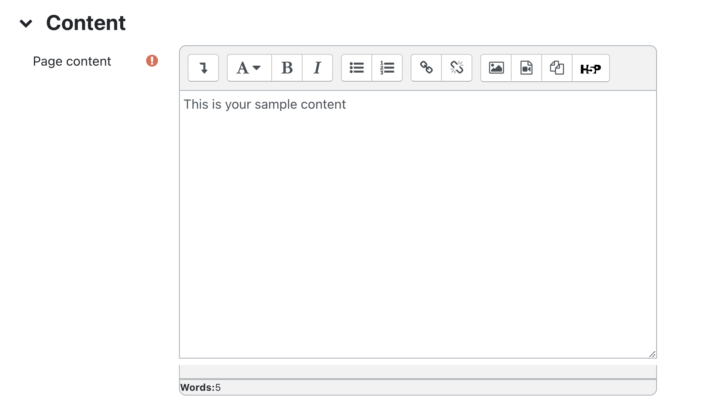Click the Words count indicator
The height and width of the screenshot is (406, 701).
[201, 387]
